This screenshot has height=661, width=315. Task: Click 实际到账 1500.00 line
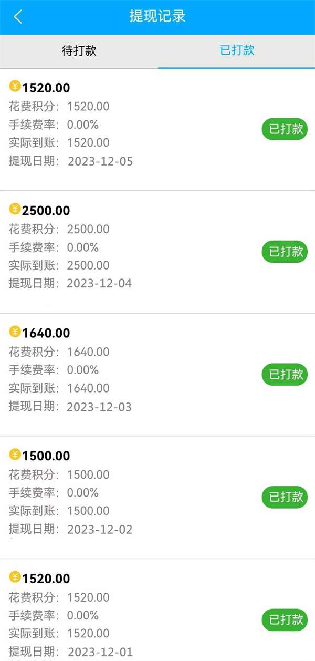(x=59, y=511)
